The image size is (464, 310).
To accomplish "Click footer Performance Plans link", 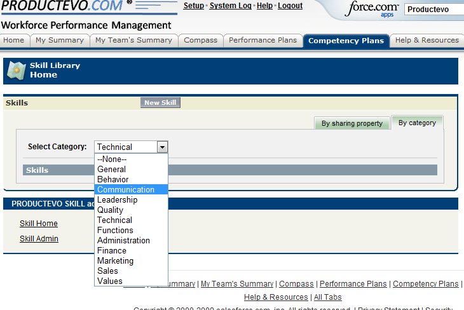I will 353,284.
